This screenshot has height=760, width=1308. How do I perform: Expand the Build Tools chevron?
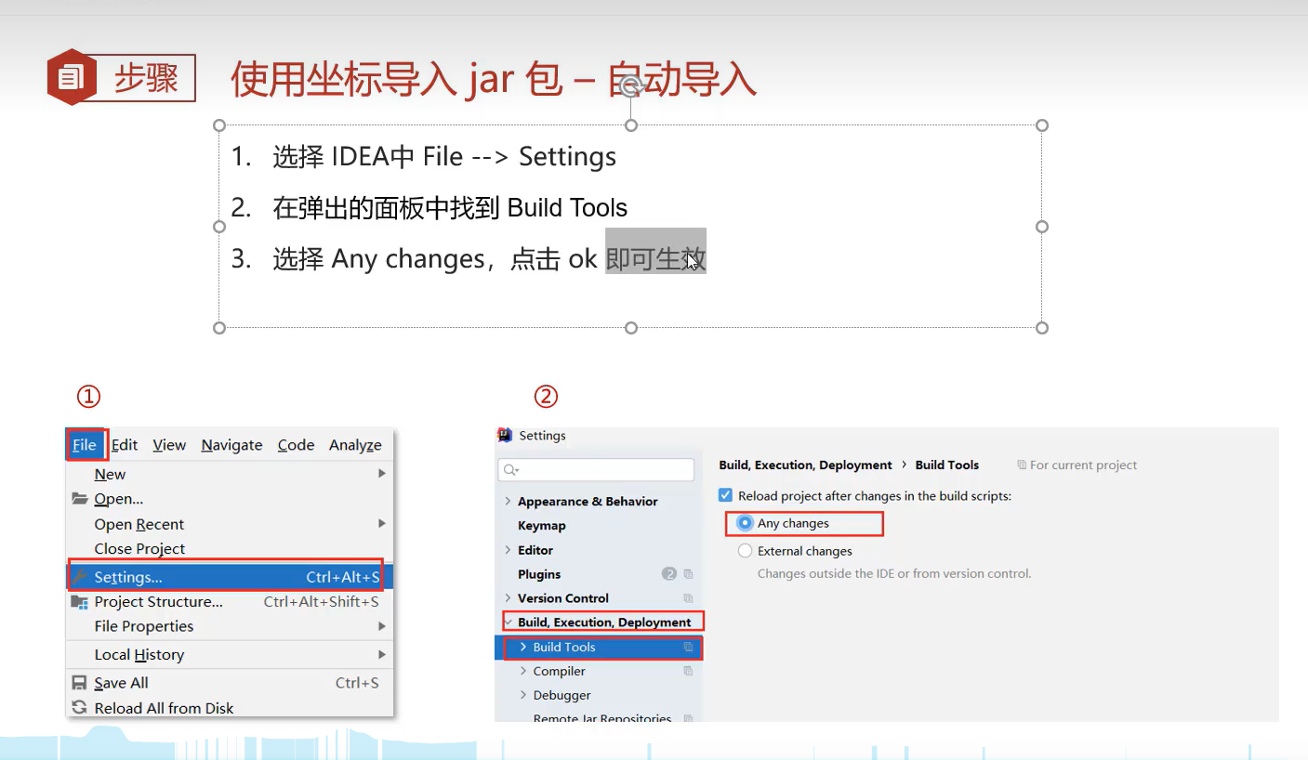(x=523, y=647)
